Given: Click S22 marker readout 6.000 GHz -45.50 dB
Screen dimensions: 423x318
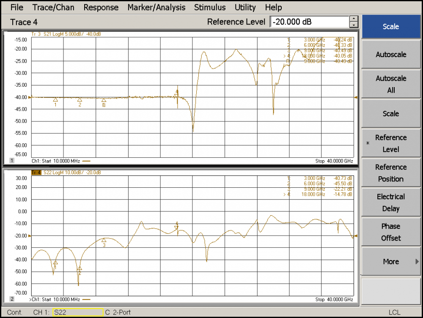Looking at the screenshot, I should click(x=320, y=184).
